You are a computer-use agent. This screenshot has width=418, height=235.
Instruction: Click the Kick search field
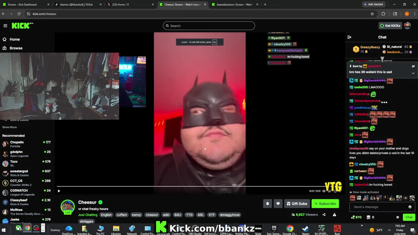(209, 26)
